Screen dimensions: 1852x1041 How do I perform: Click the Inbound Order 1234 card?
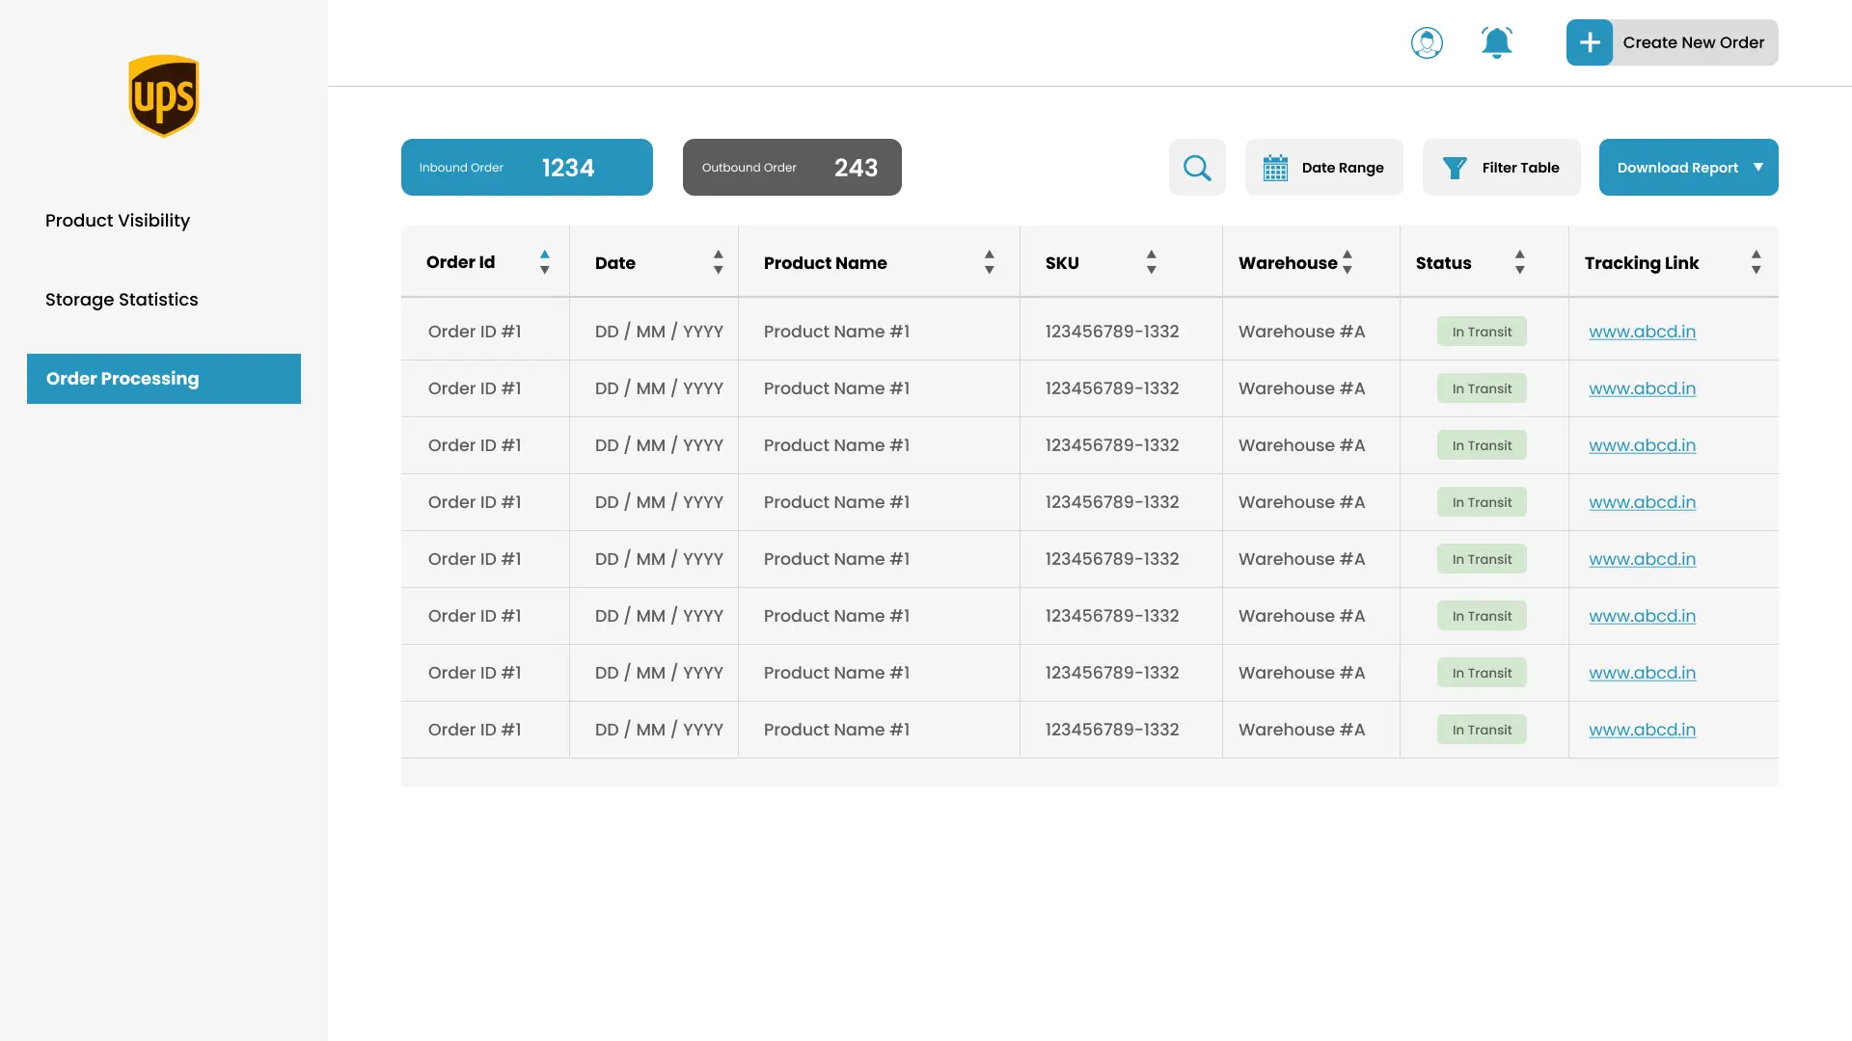click(527, 167)
